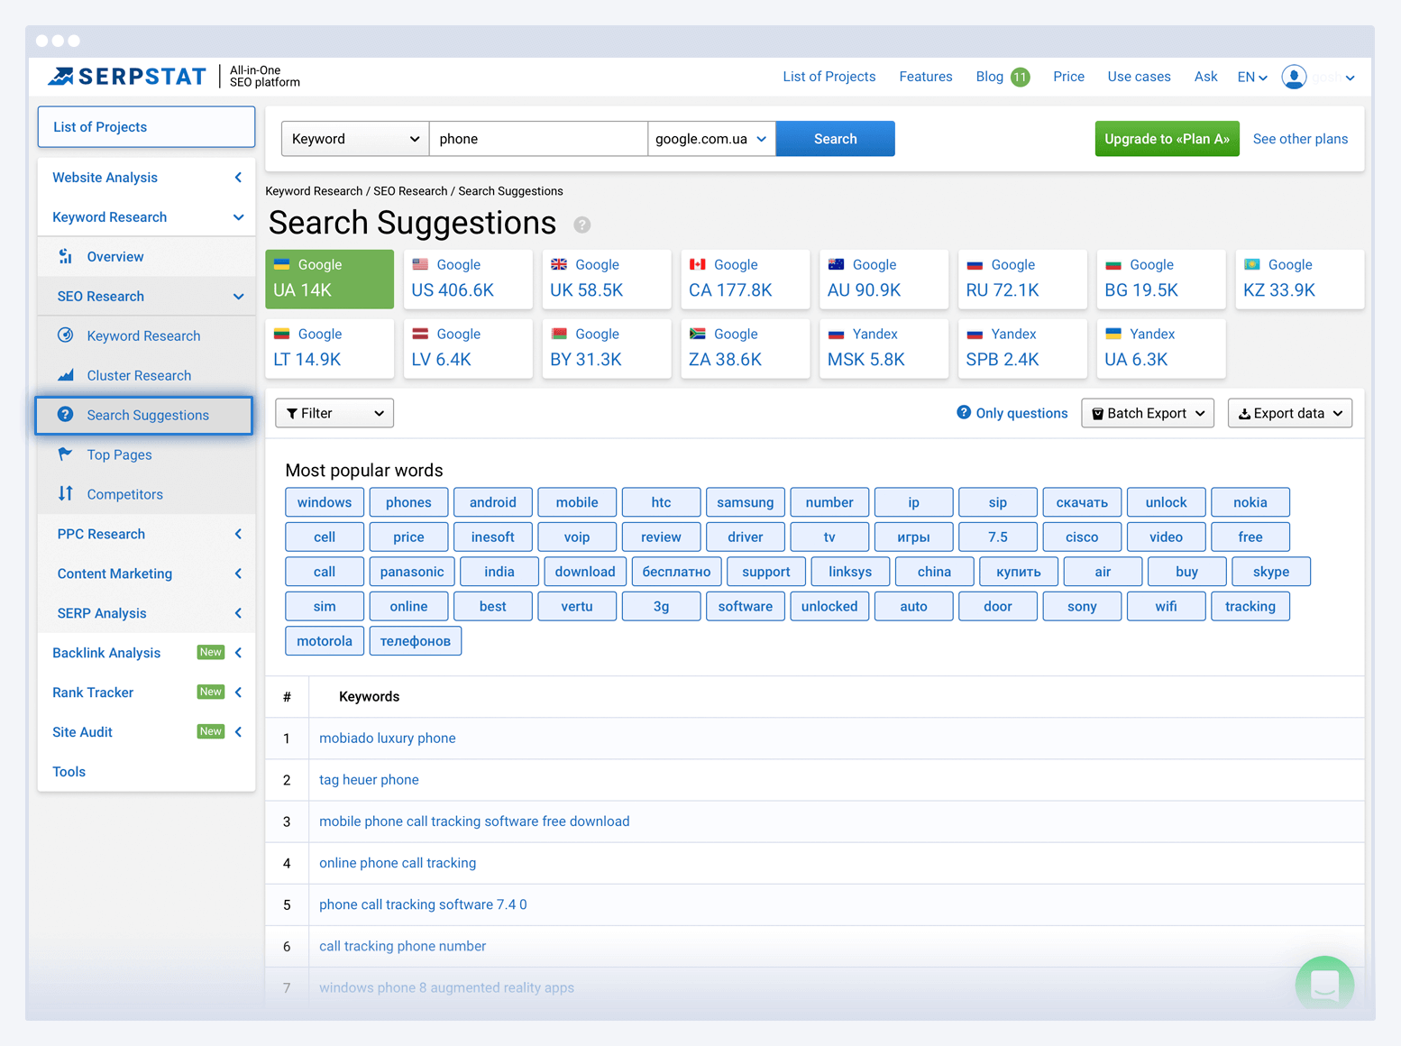Click the Top Pages flag icon
The height and width of the screenshot is (1046, 1401).
coord(66,454)
